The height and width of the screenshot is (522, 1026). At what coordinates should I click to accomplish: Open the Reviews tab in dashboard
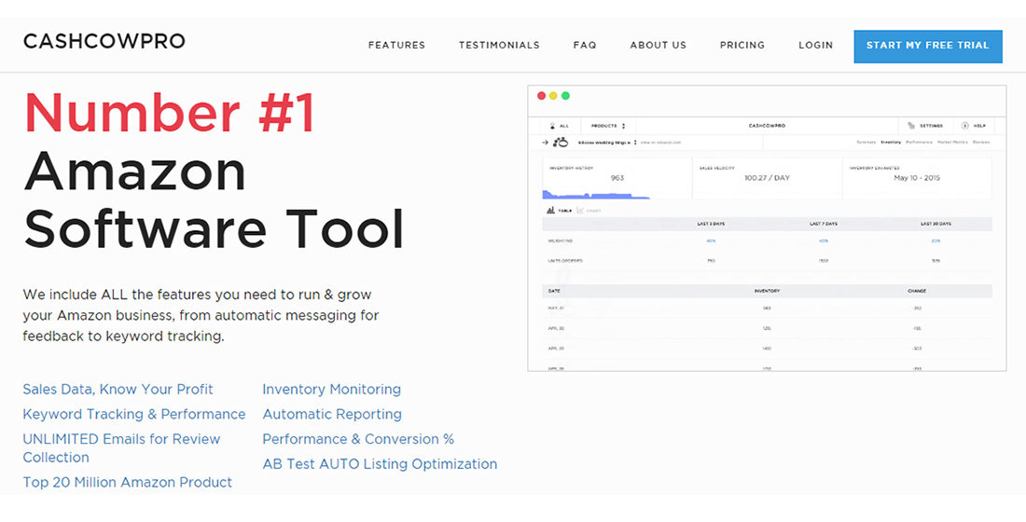[981, 142]
